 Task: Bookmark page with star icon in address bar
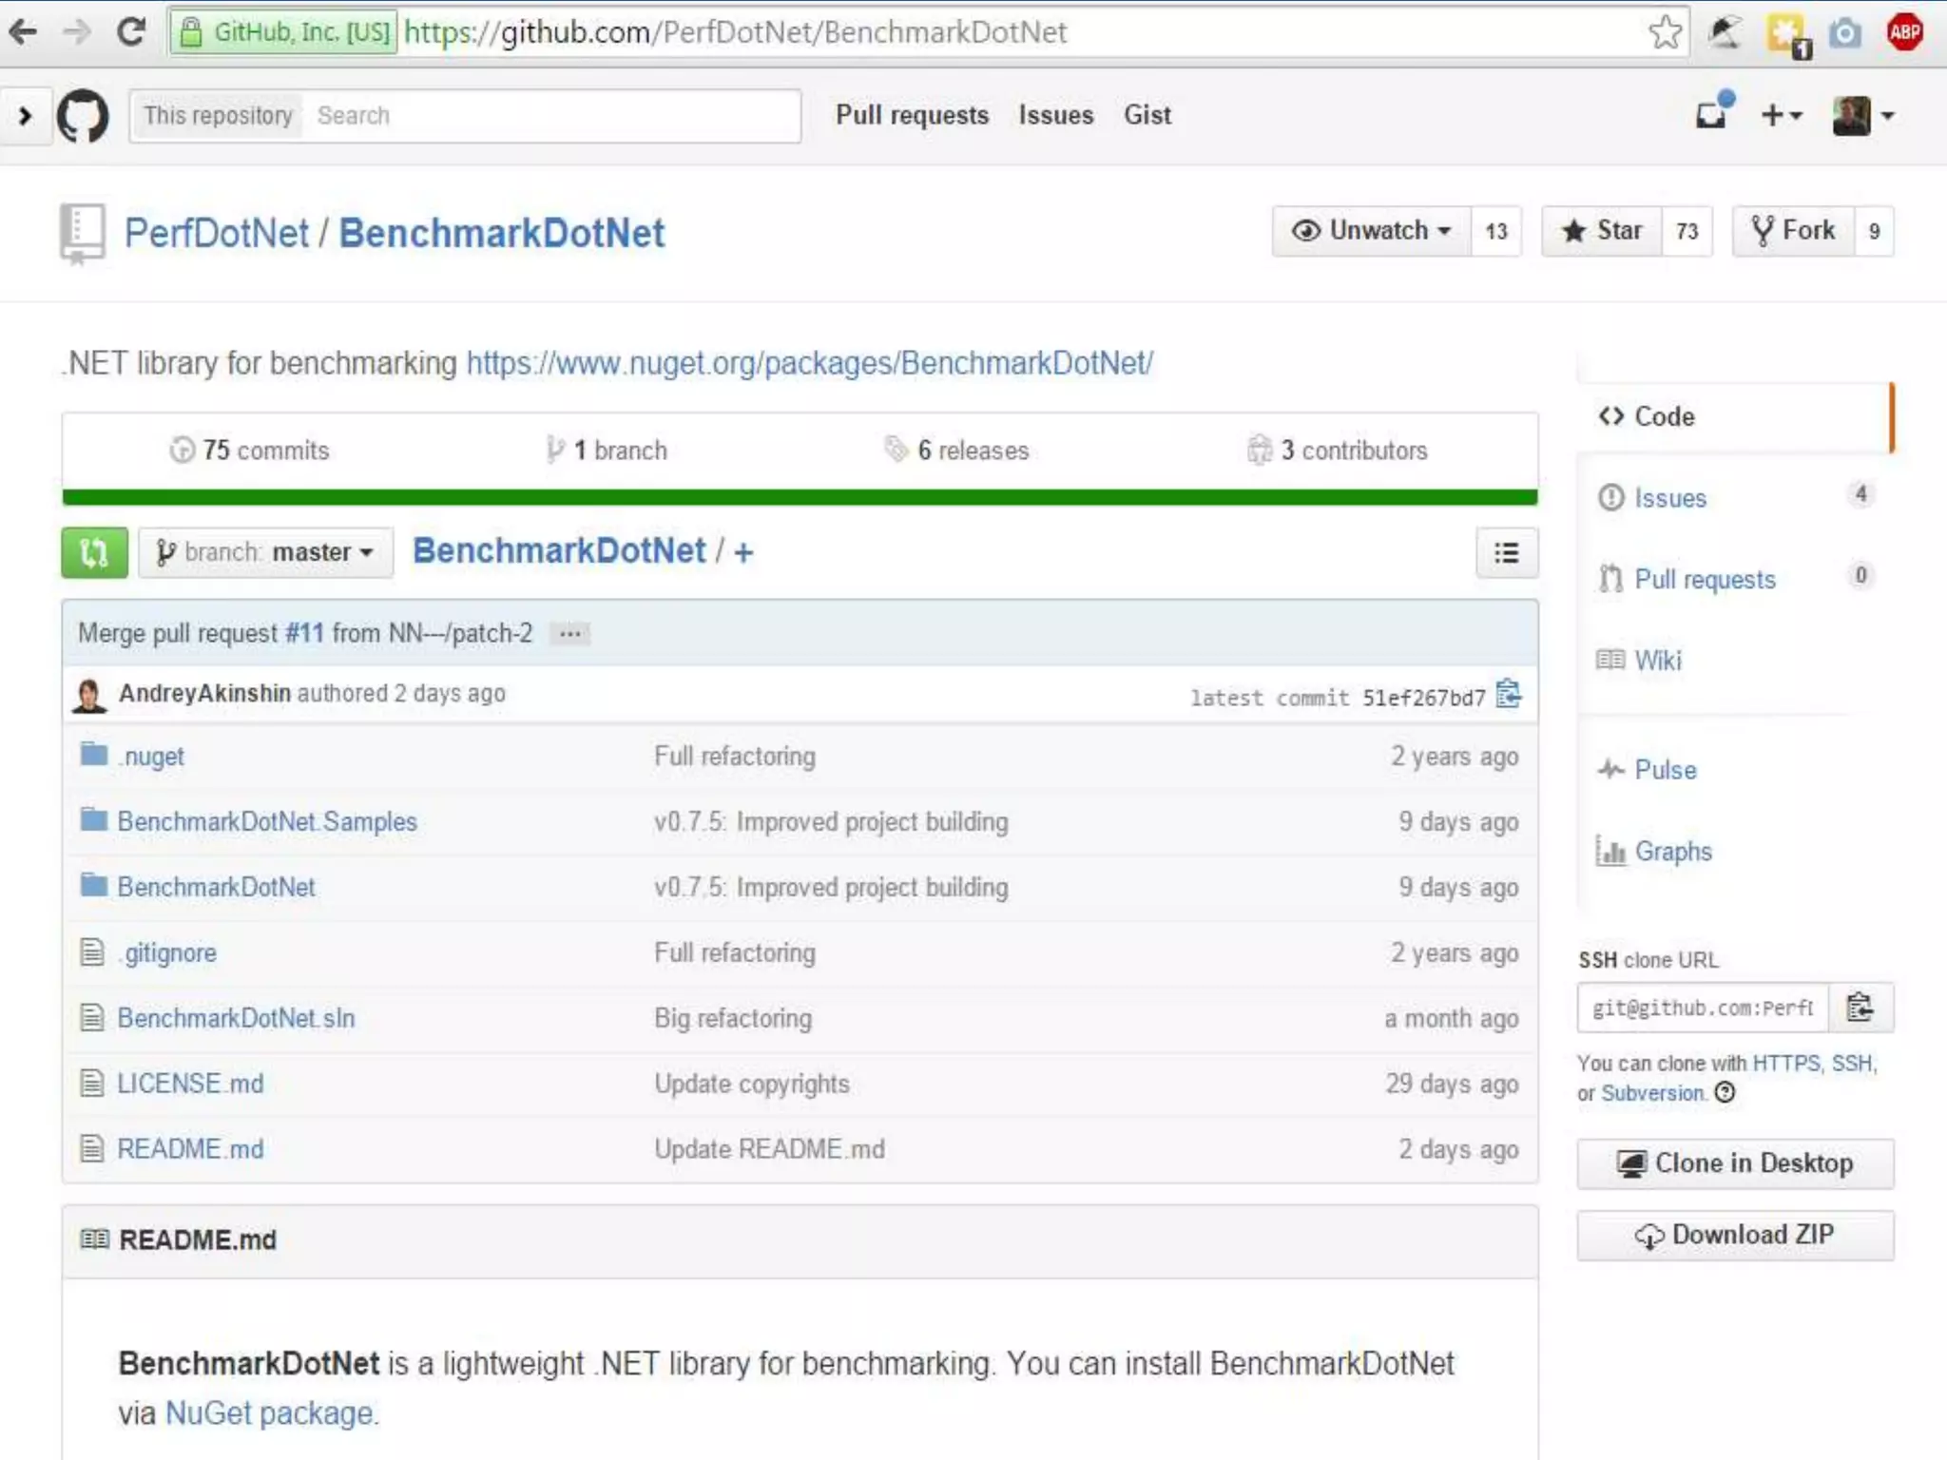(x=1665, y=32)
